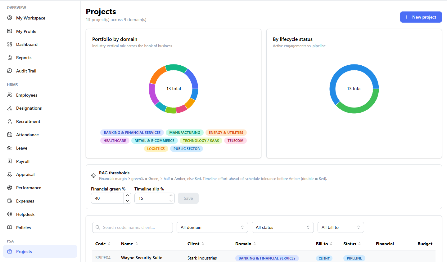Click the Employees people icon

[x=10, y=95]
